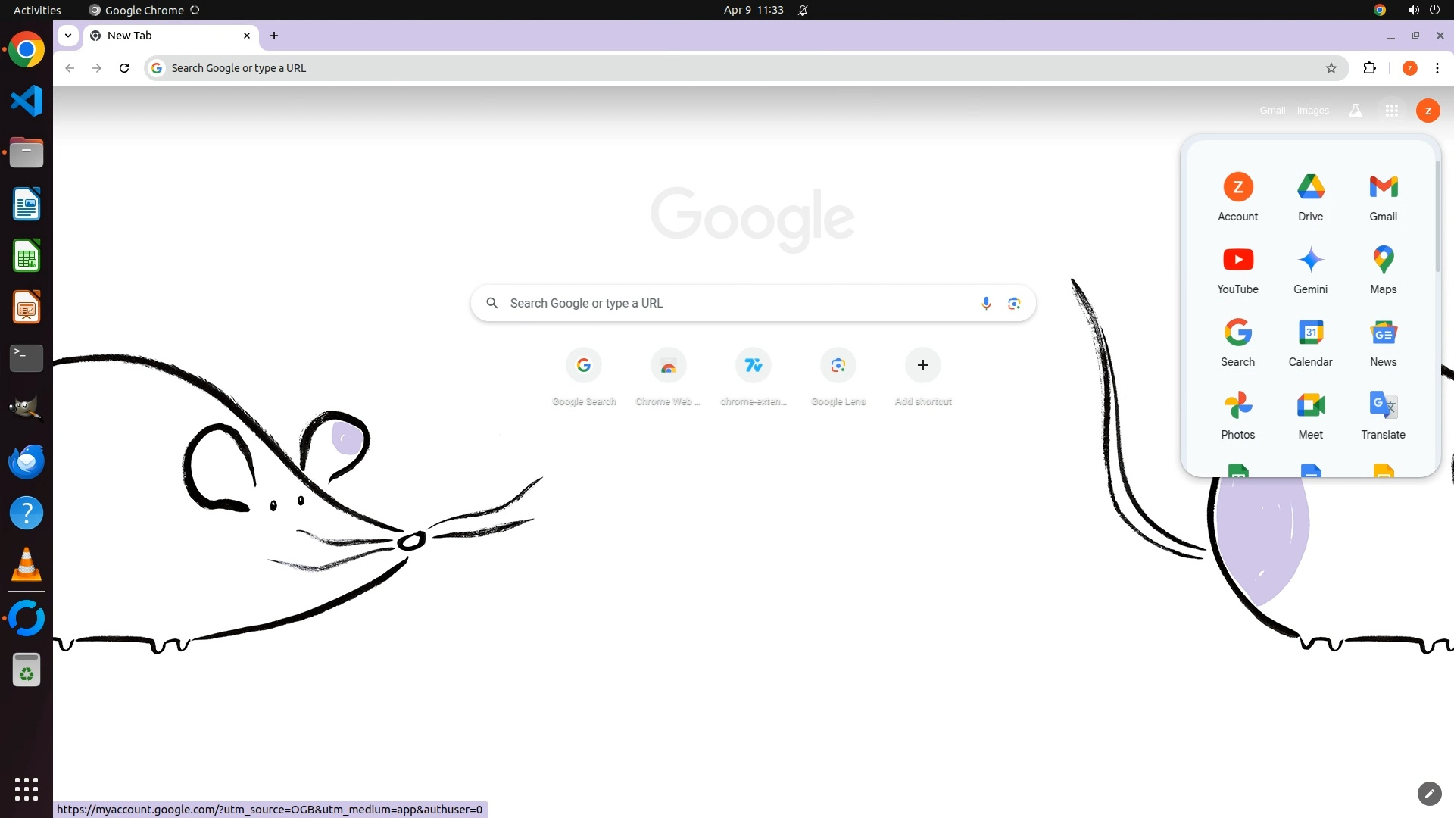The width and height of the screenshot is (1454, 818).
Task: Bookmark this tab with star icon
Action: pos(1331,68)
